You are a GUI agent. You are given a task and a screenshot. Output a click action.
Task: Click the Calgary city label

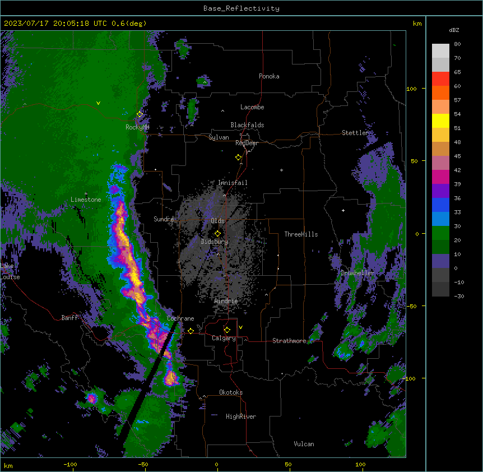point(224,338)
